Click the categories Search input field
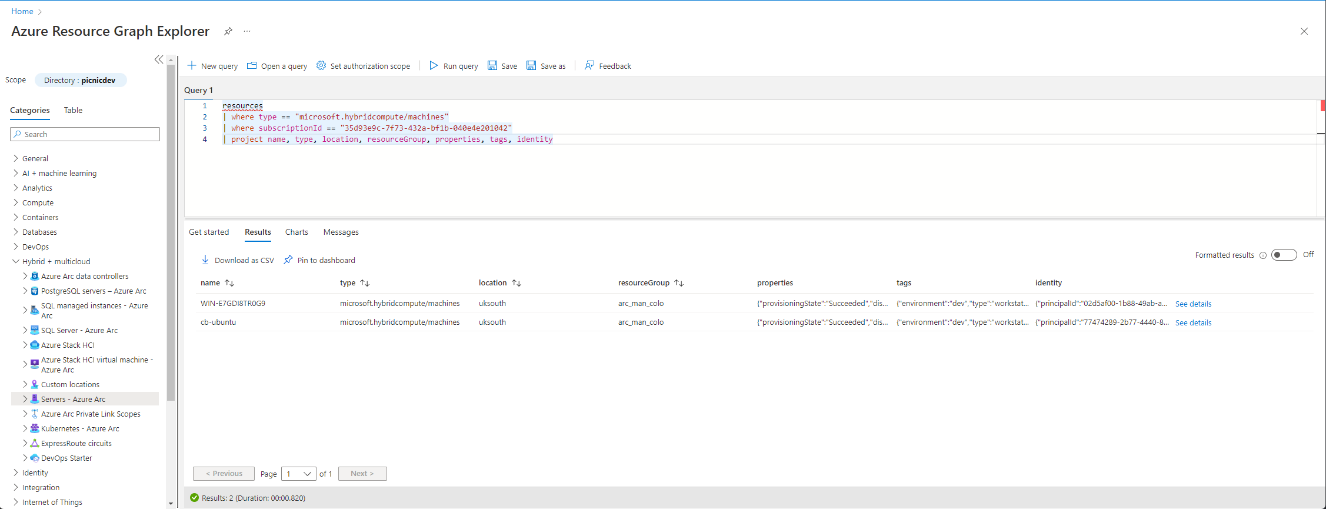Screen dimensions: 1326x509 85,134
